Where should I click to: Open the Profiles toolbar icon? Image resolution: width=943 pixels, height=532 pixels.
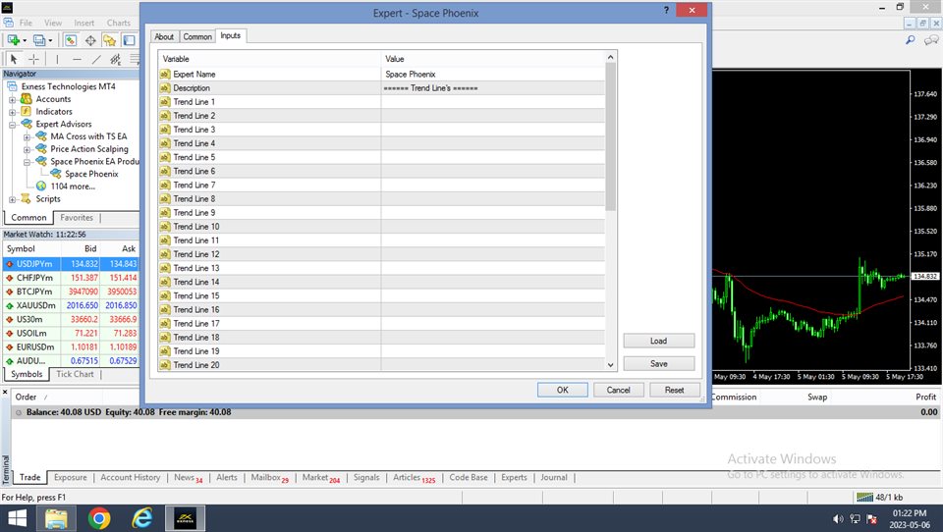[39, 40]
